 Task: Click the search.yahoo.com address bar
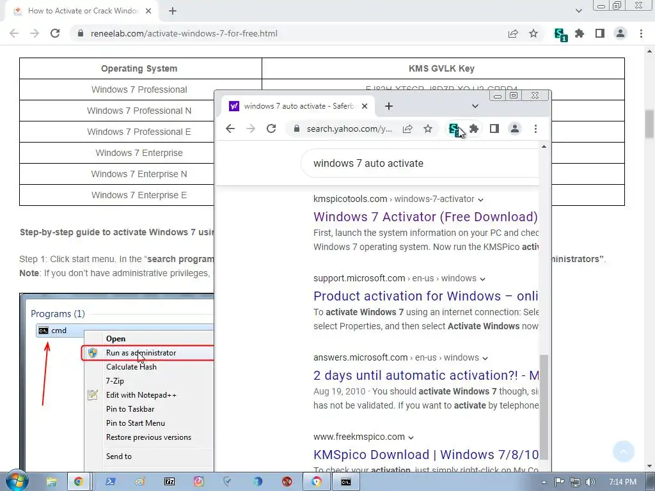coord(349,129)
